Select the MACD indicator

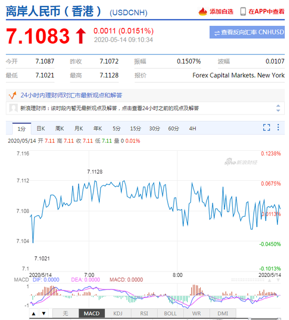[x=92, y=314]
